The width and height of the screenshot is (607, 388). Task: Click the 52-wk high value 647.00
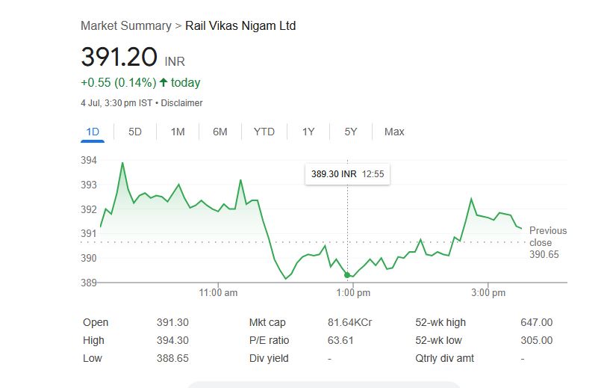point(536,322)
